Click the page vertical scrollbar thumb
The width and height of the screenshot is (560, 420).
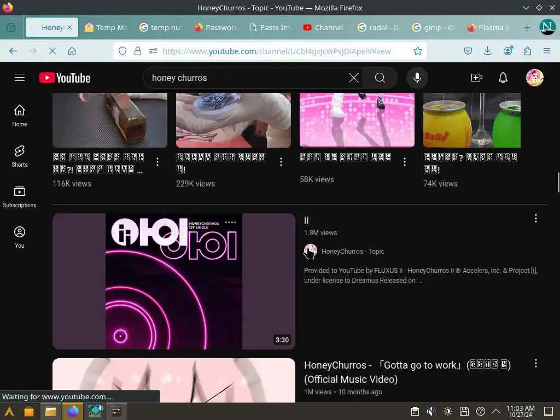point(558,183)
